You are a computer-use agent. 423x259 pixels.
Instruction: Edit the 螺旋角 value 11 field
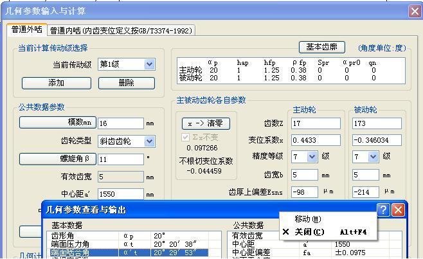click(x=121, y=159)
